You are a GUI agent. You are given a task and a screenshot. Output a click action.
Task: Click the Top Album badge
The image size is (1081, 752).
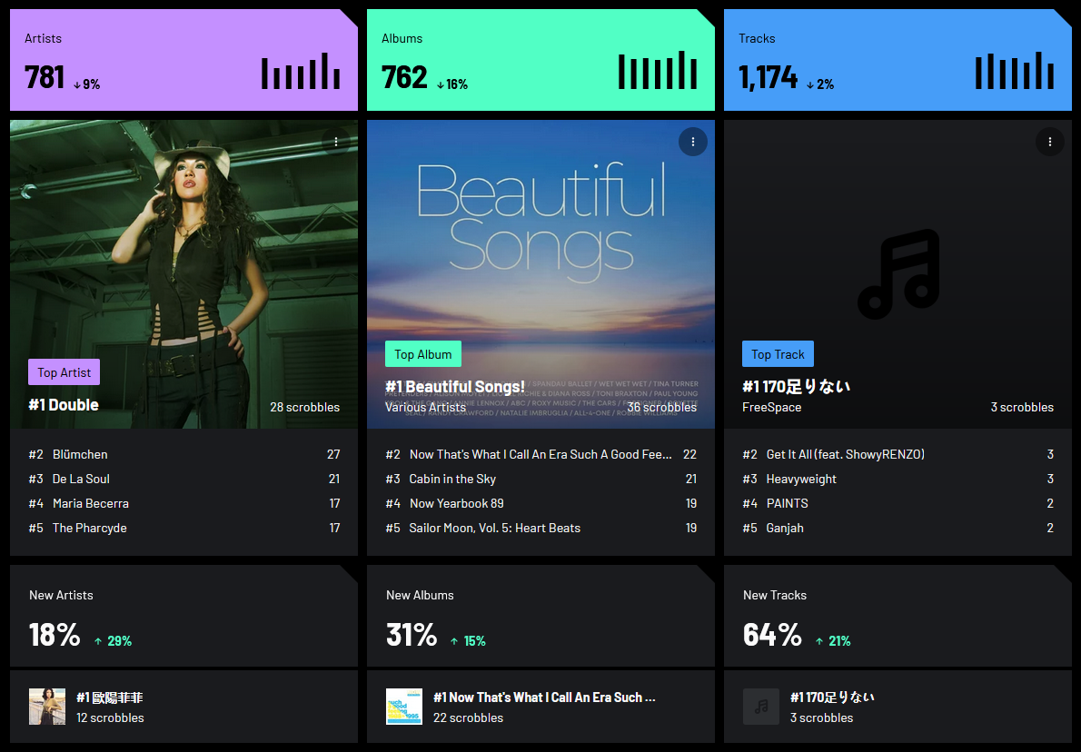coord(423,354)
